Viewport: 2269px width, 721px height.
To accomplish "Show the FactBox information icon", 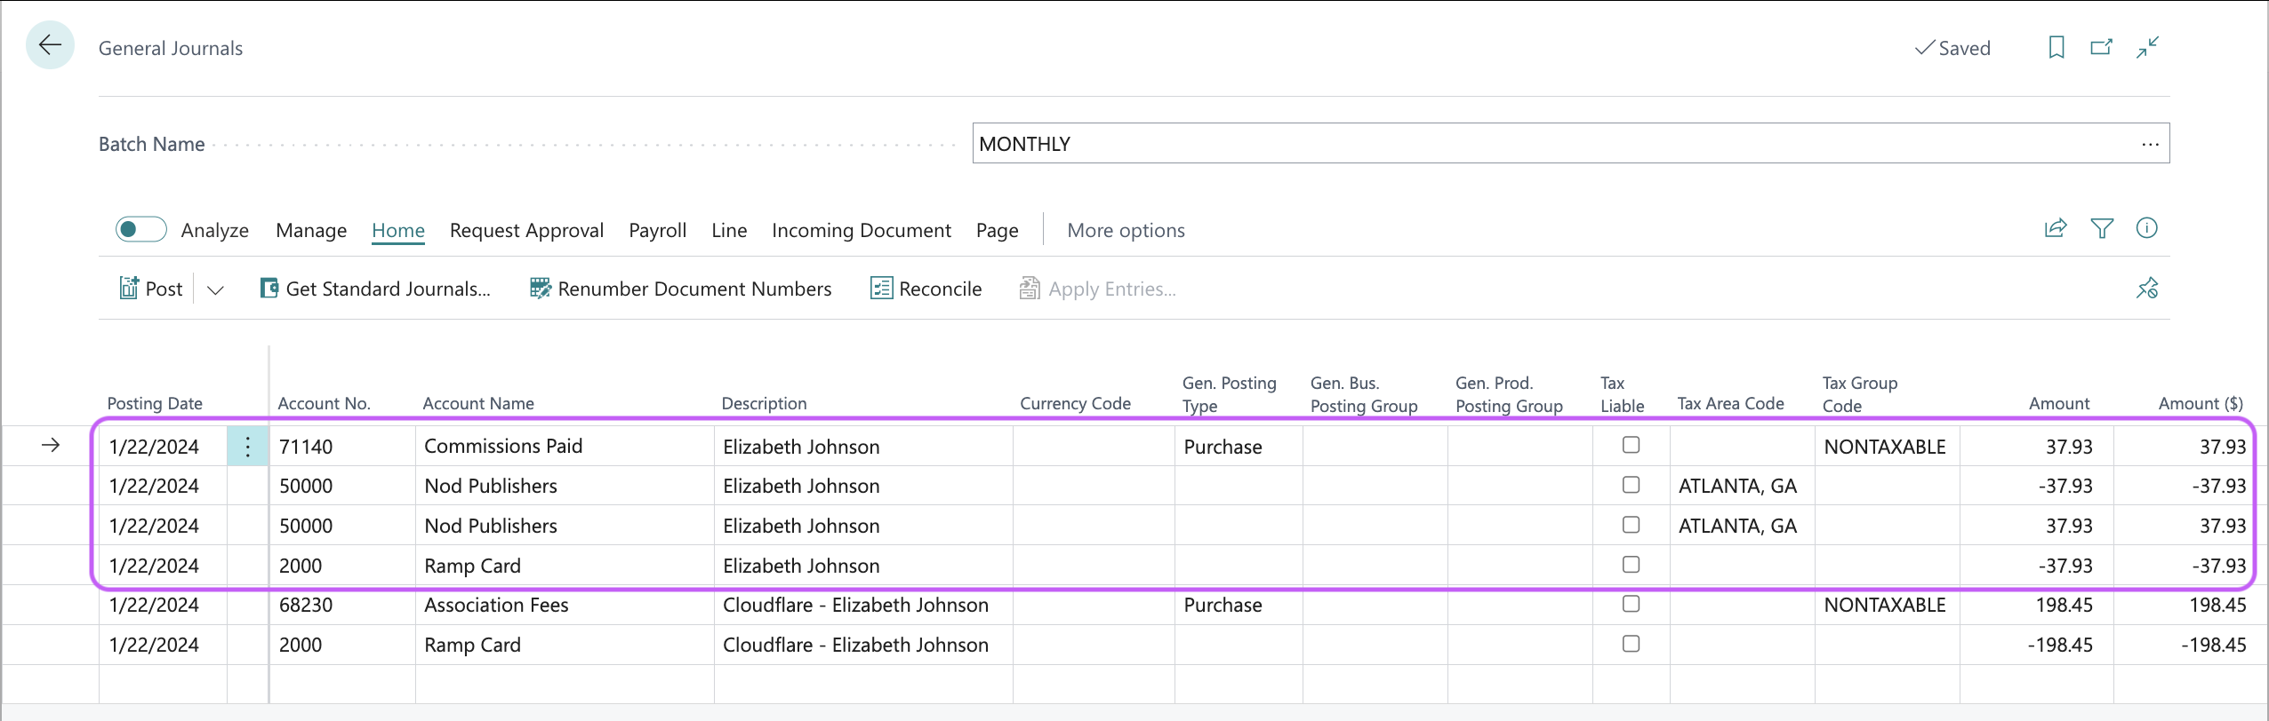I will pyautogui.click(x=2146, y=229).
